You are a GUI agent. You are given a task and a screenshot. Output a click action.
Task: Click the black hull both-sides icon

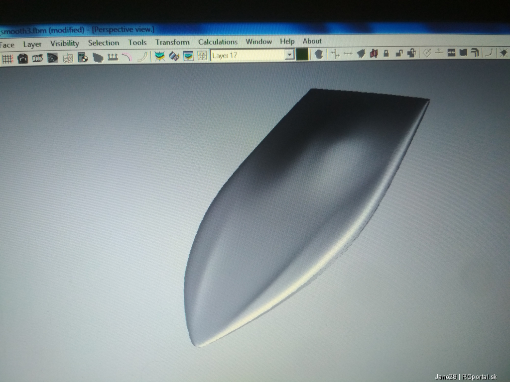[x=22, y=59]
